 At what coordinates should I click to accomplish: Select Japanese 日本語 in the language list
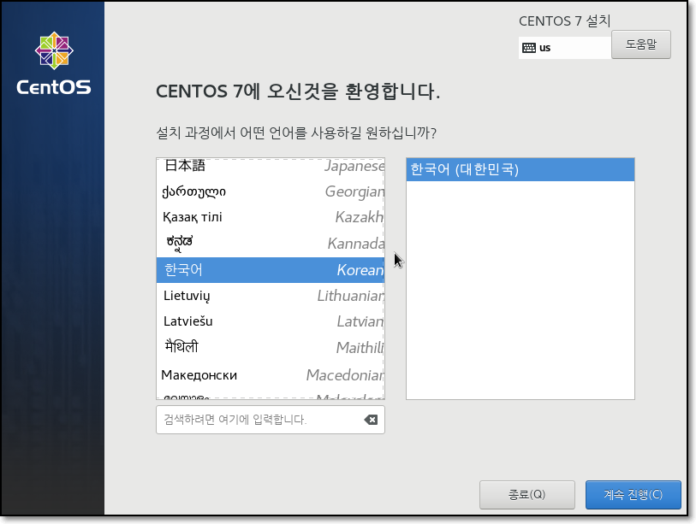coord(271,166)
